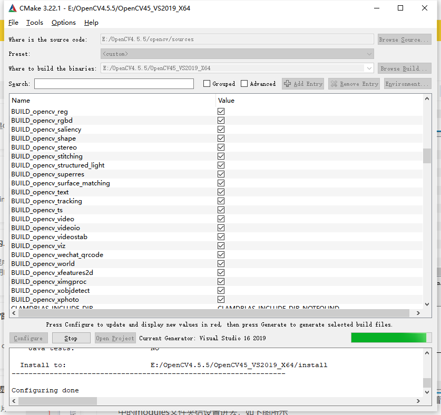441x415 pixels.
Task: Select the BUILD_opencv_saliency row
Action: pyautogui.click(x=216, y=130)
